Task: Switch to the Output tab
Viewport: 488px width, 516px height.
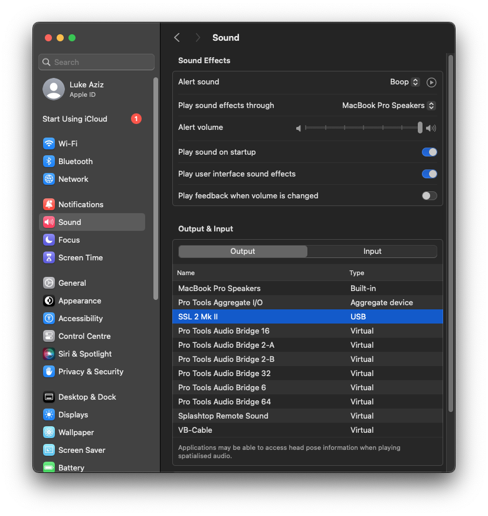Action: click(x=243, y=252)
